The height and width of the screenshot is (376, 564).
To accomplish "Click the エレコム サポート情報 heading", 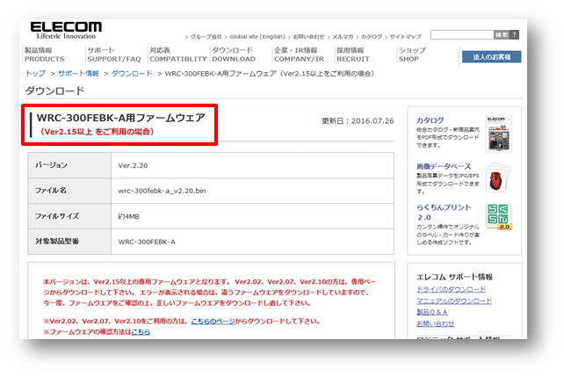I will tap(454, 277).
